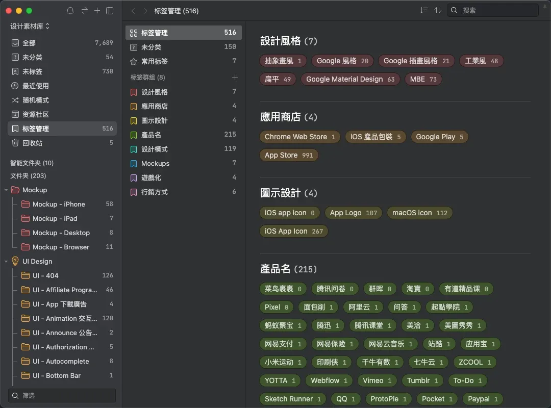
Task: Go back with the left chevron
Action: point(133,11)
